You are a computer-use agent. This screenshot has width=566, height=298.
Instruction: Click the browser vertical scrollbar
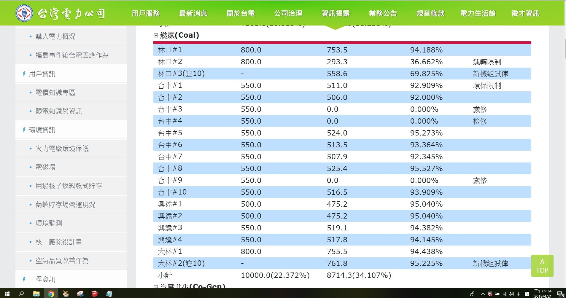(565, 48)
